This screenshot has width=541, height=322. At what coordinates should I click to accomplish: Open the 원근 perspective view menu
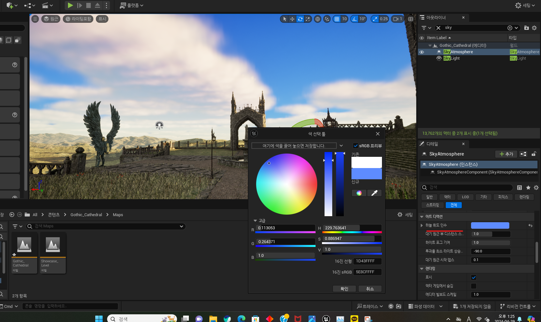coord(51,19)
